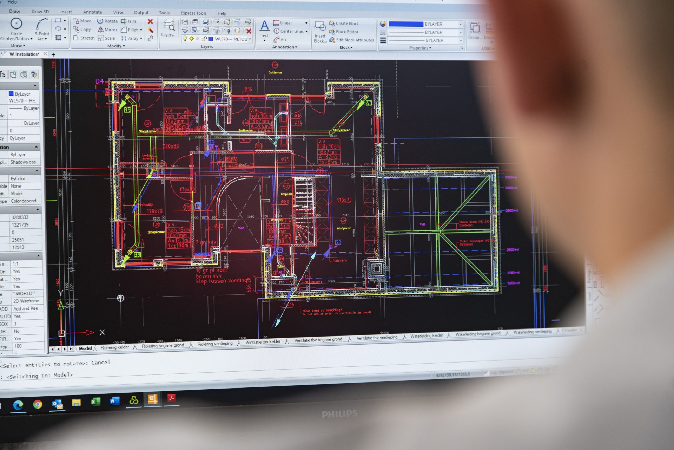The width and height of the screenshot is (674, 450).
Task: Open the Draw 3D ribbon tab
Action: point(40,11)
